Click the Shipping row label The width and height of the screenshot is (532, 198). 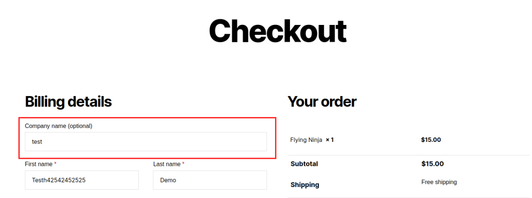305,185
